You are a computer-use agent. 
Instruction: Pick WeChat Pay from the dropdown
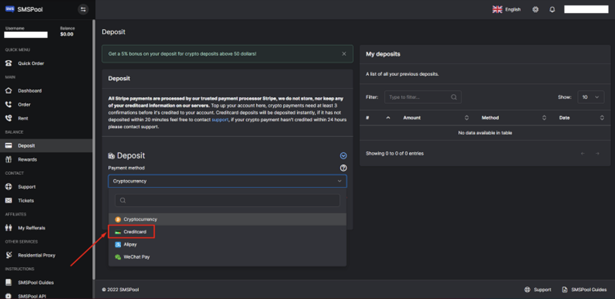click(136, 257)
